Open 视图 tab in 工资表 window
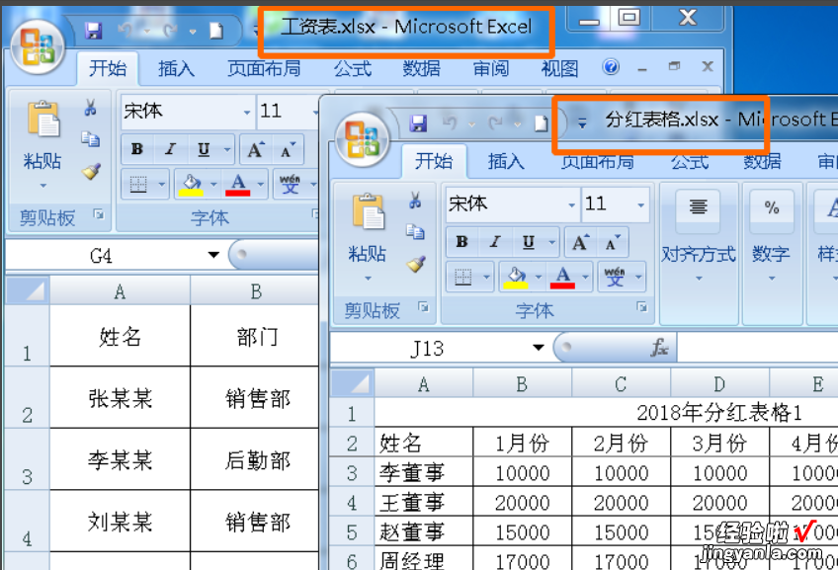 click(x=559, y=69)
